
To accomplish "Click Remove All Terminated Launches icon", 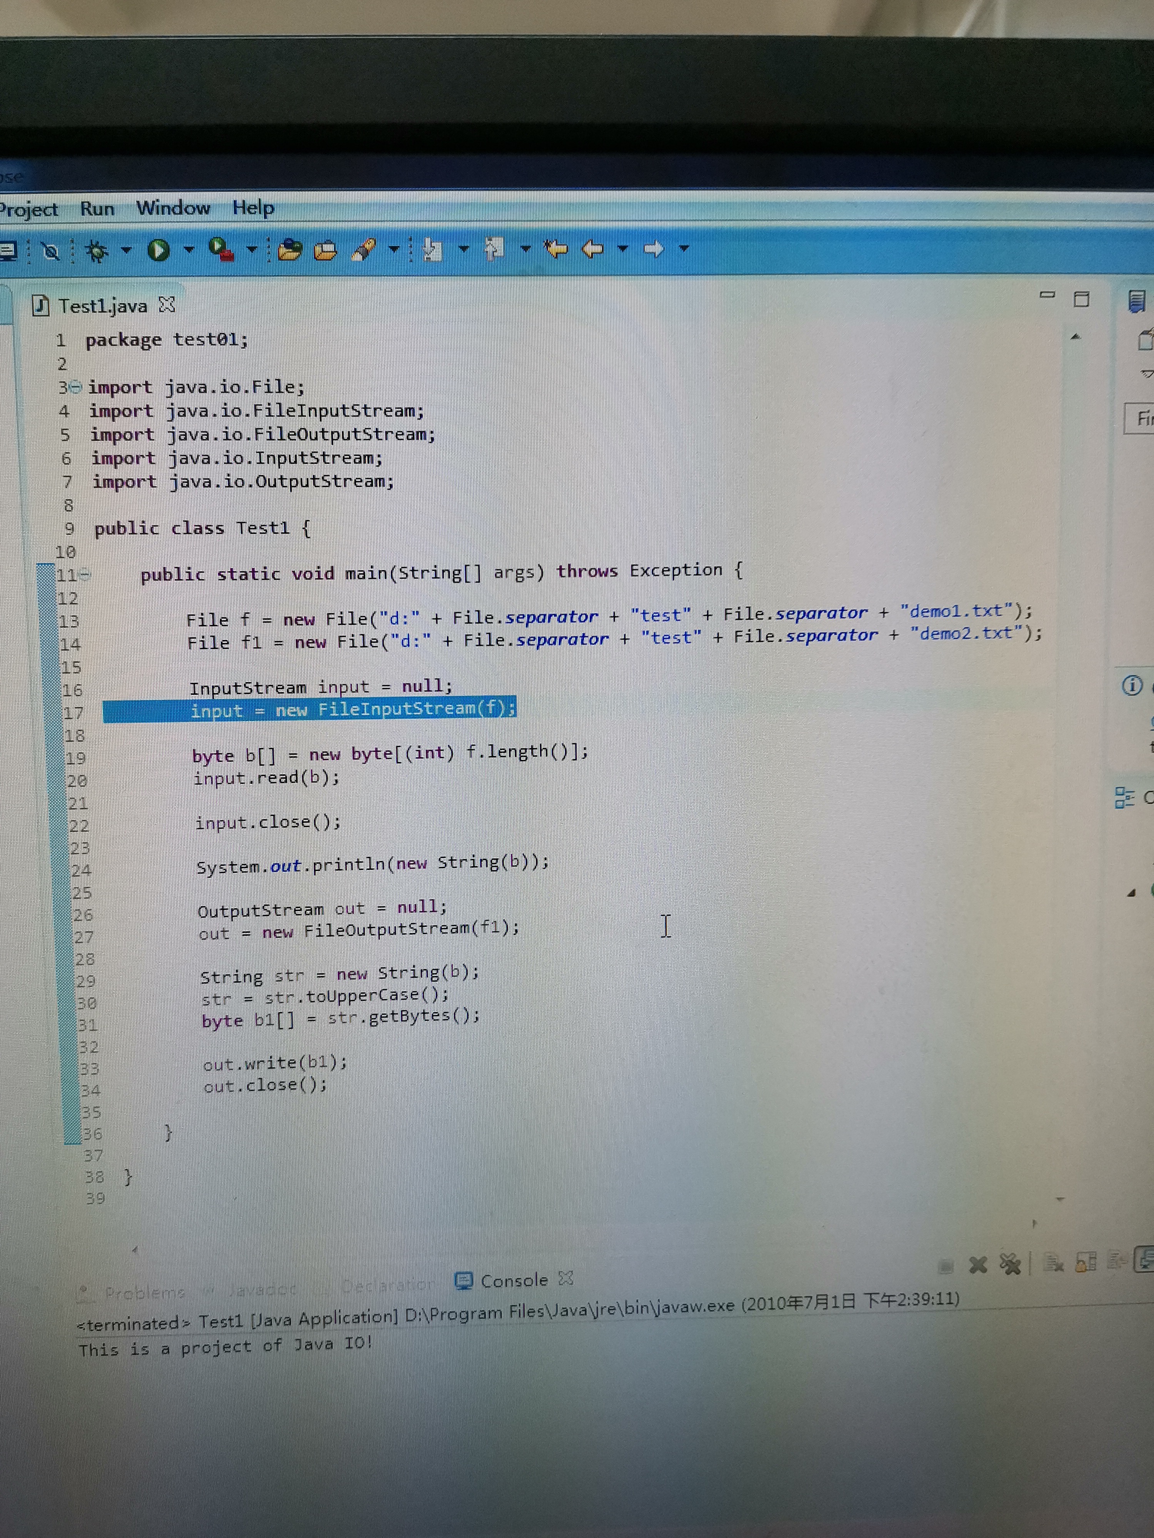I will point(1010,1263).
